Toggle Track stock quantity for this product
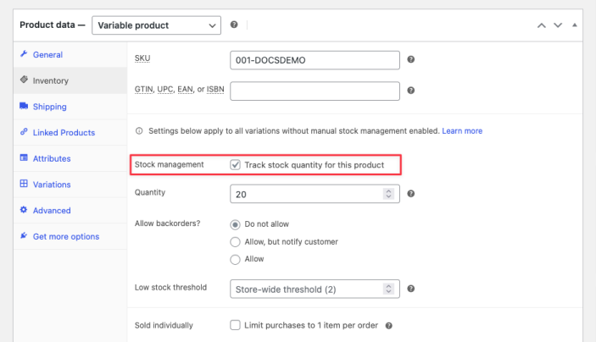 pos(236,164)
